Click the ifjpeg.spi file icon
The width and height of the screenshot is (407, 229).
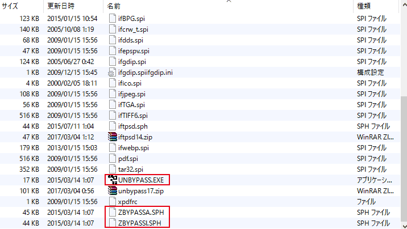113,94
